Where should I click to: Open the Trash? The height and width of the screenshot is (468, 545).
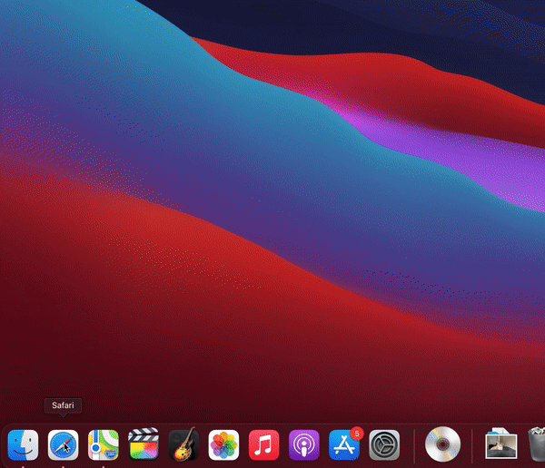click(535, 445)
